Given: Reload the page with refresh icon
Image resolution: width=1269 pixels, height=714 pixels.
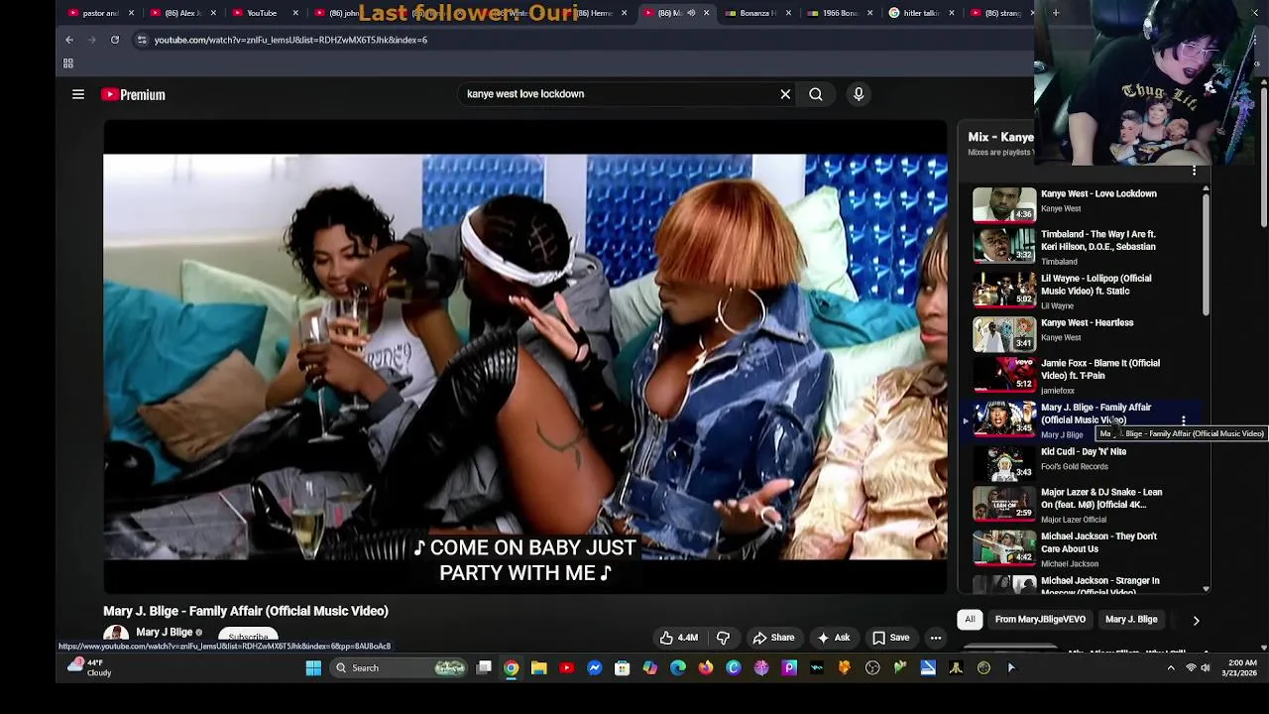Looking at the screenshot, I should 115,40.
